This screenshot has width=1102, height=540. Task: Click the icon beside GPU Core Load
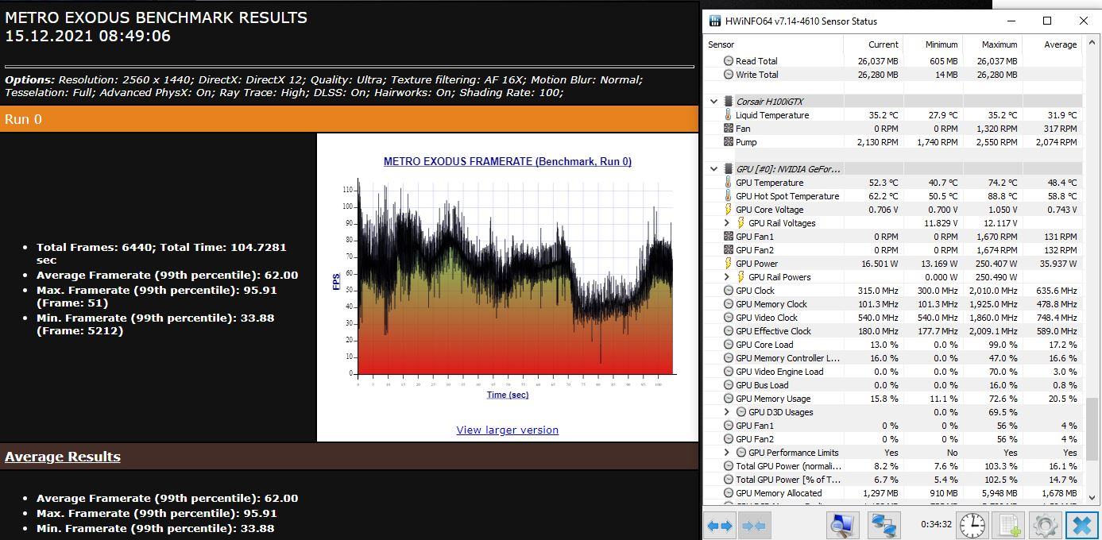tap(729, 345)
